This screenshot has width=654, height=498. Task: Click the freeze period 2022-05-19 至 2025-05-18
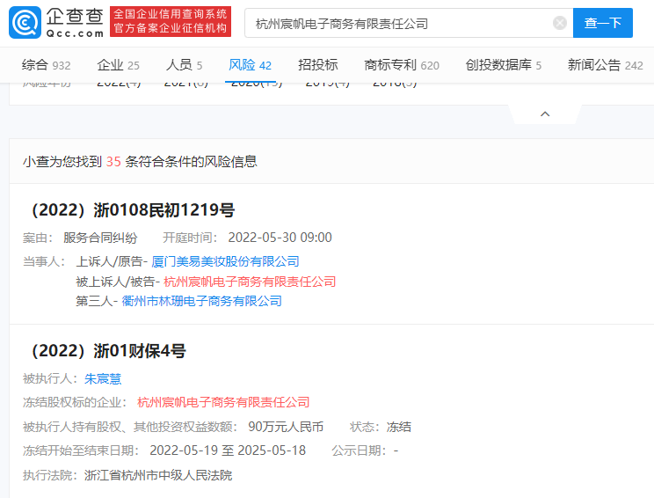228,450
